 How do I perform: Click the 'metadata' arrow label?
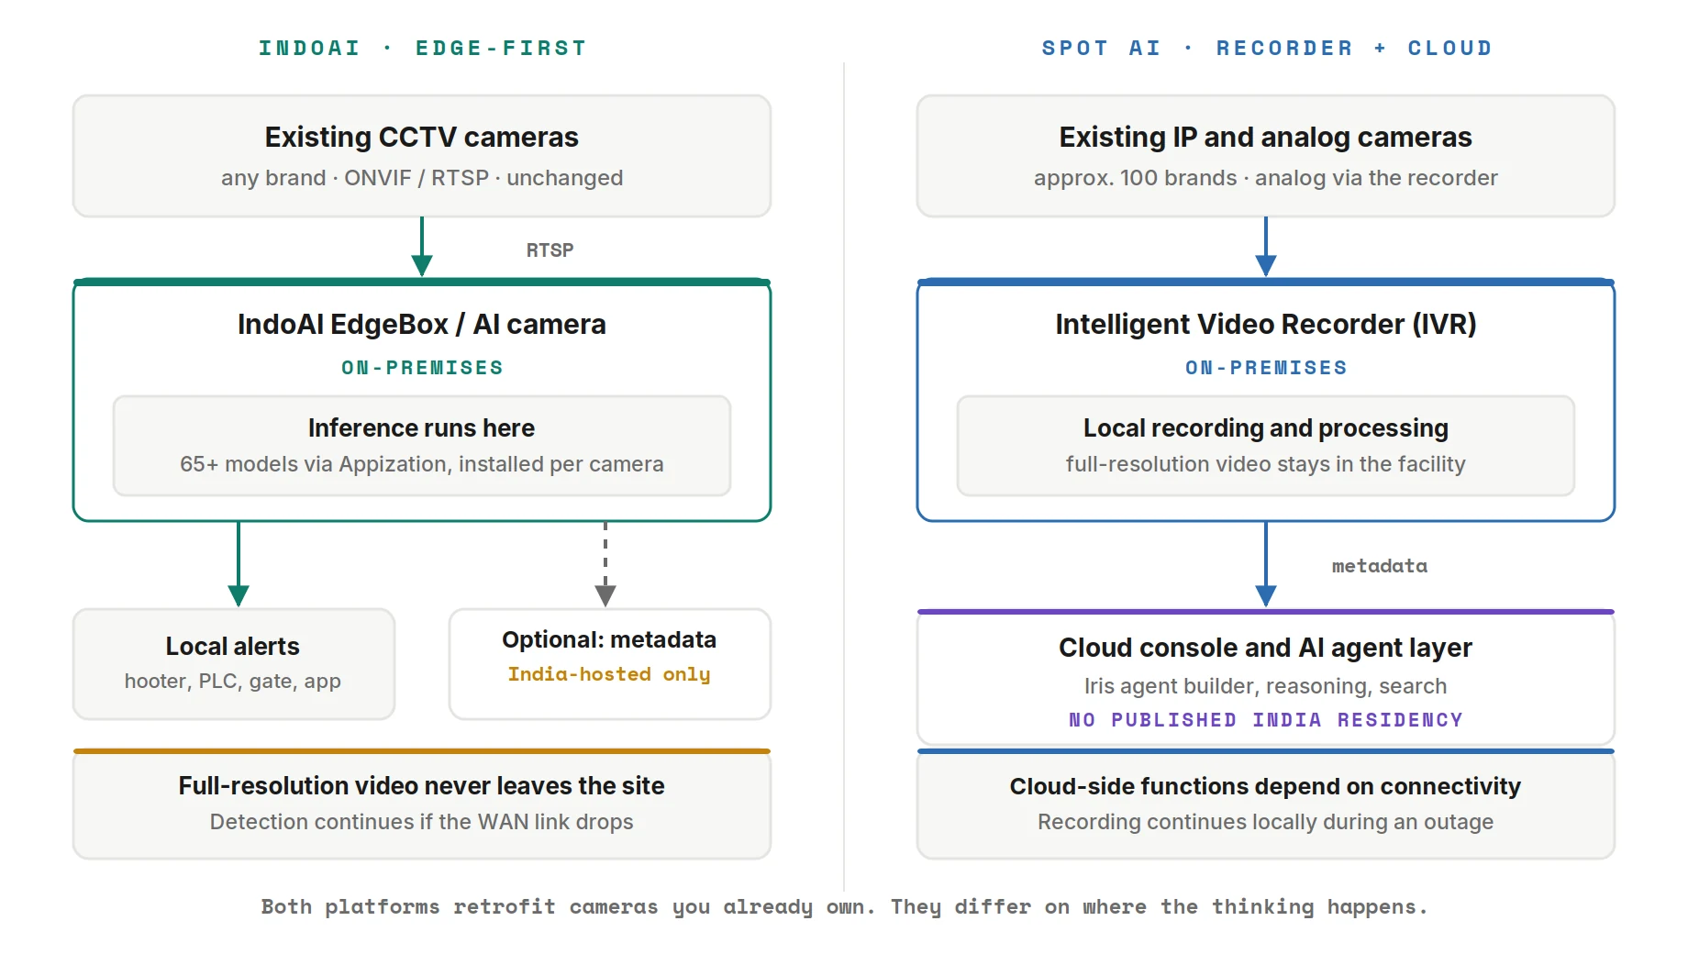click(x=1380, y=566)
